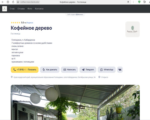The width and height of the screenshot is (150, 120).
Task: Click 'Как доехать' directions button
Action: pos(50,70)
